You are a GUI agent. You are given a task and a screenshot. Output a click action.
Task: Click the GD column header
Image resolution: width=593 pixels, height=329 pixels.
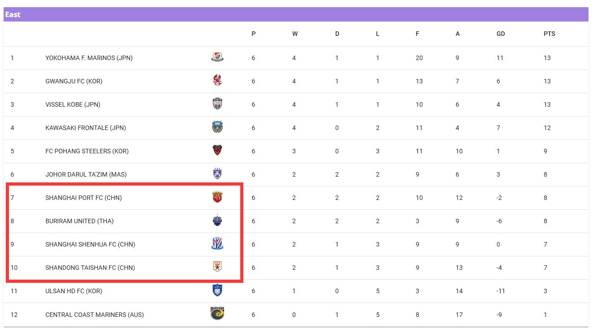(x=501, y=34)
